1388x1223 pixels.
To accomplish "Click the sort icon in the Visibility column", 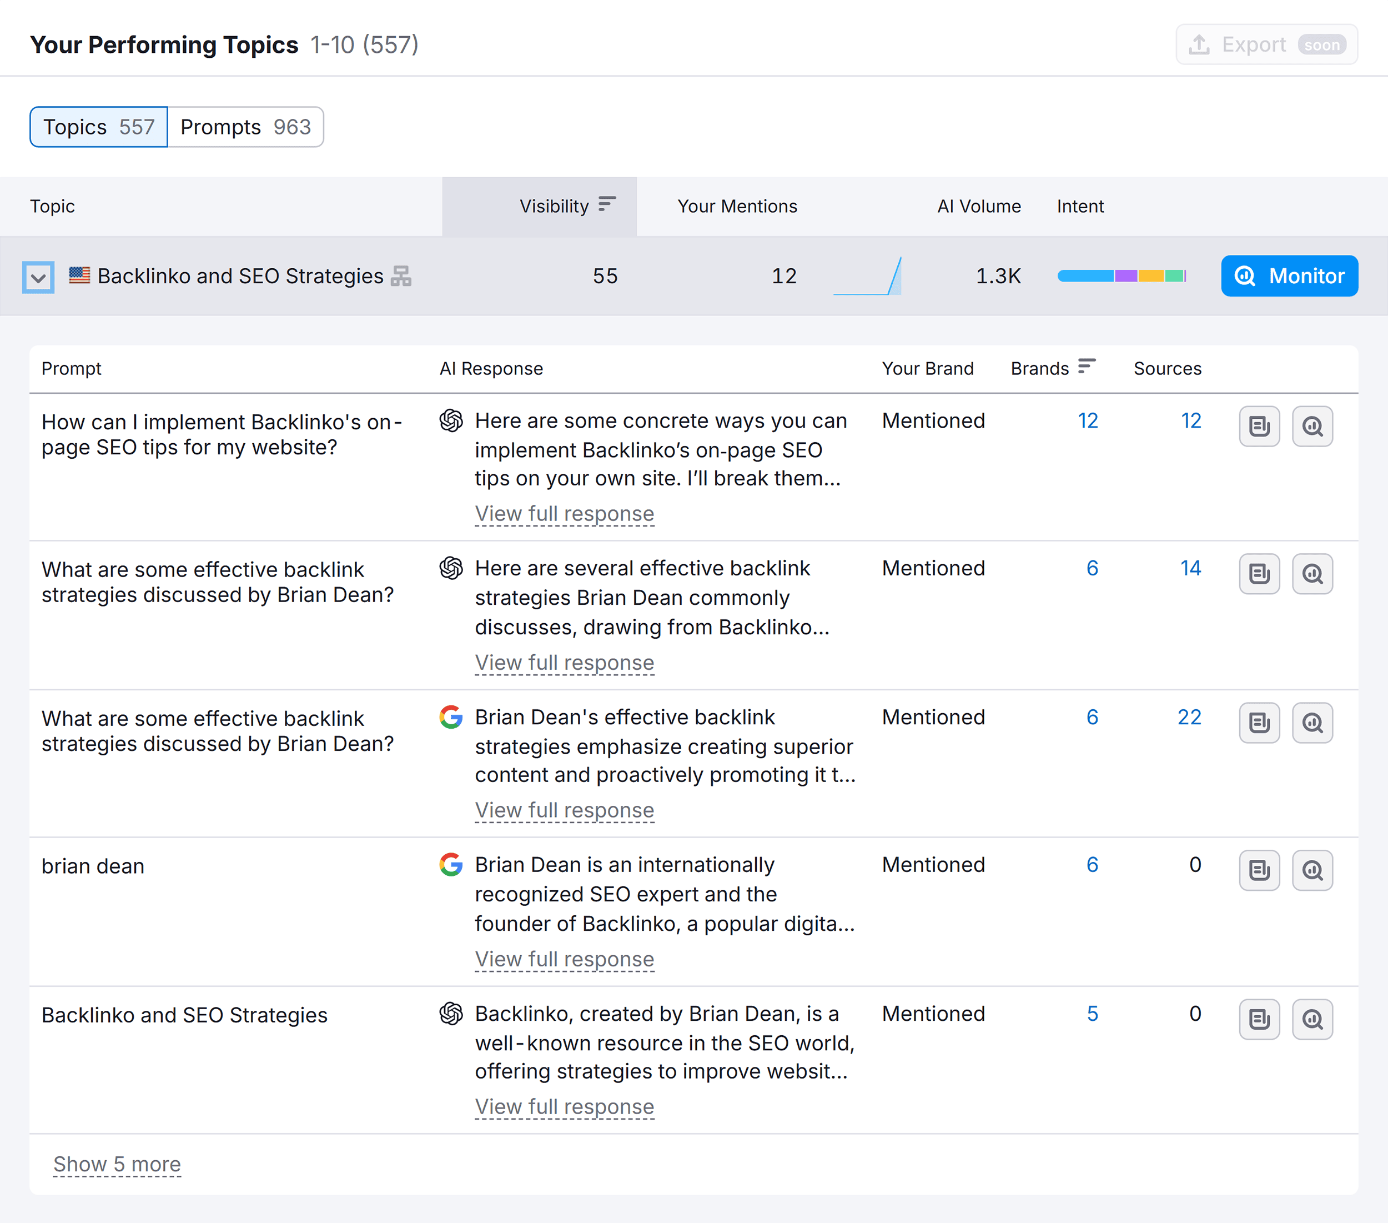I will 606,203.
